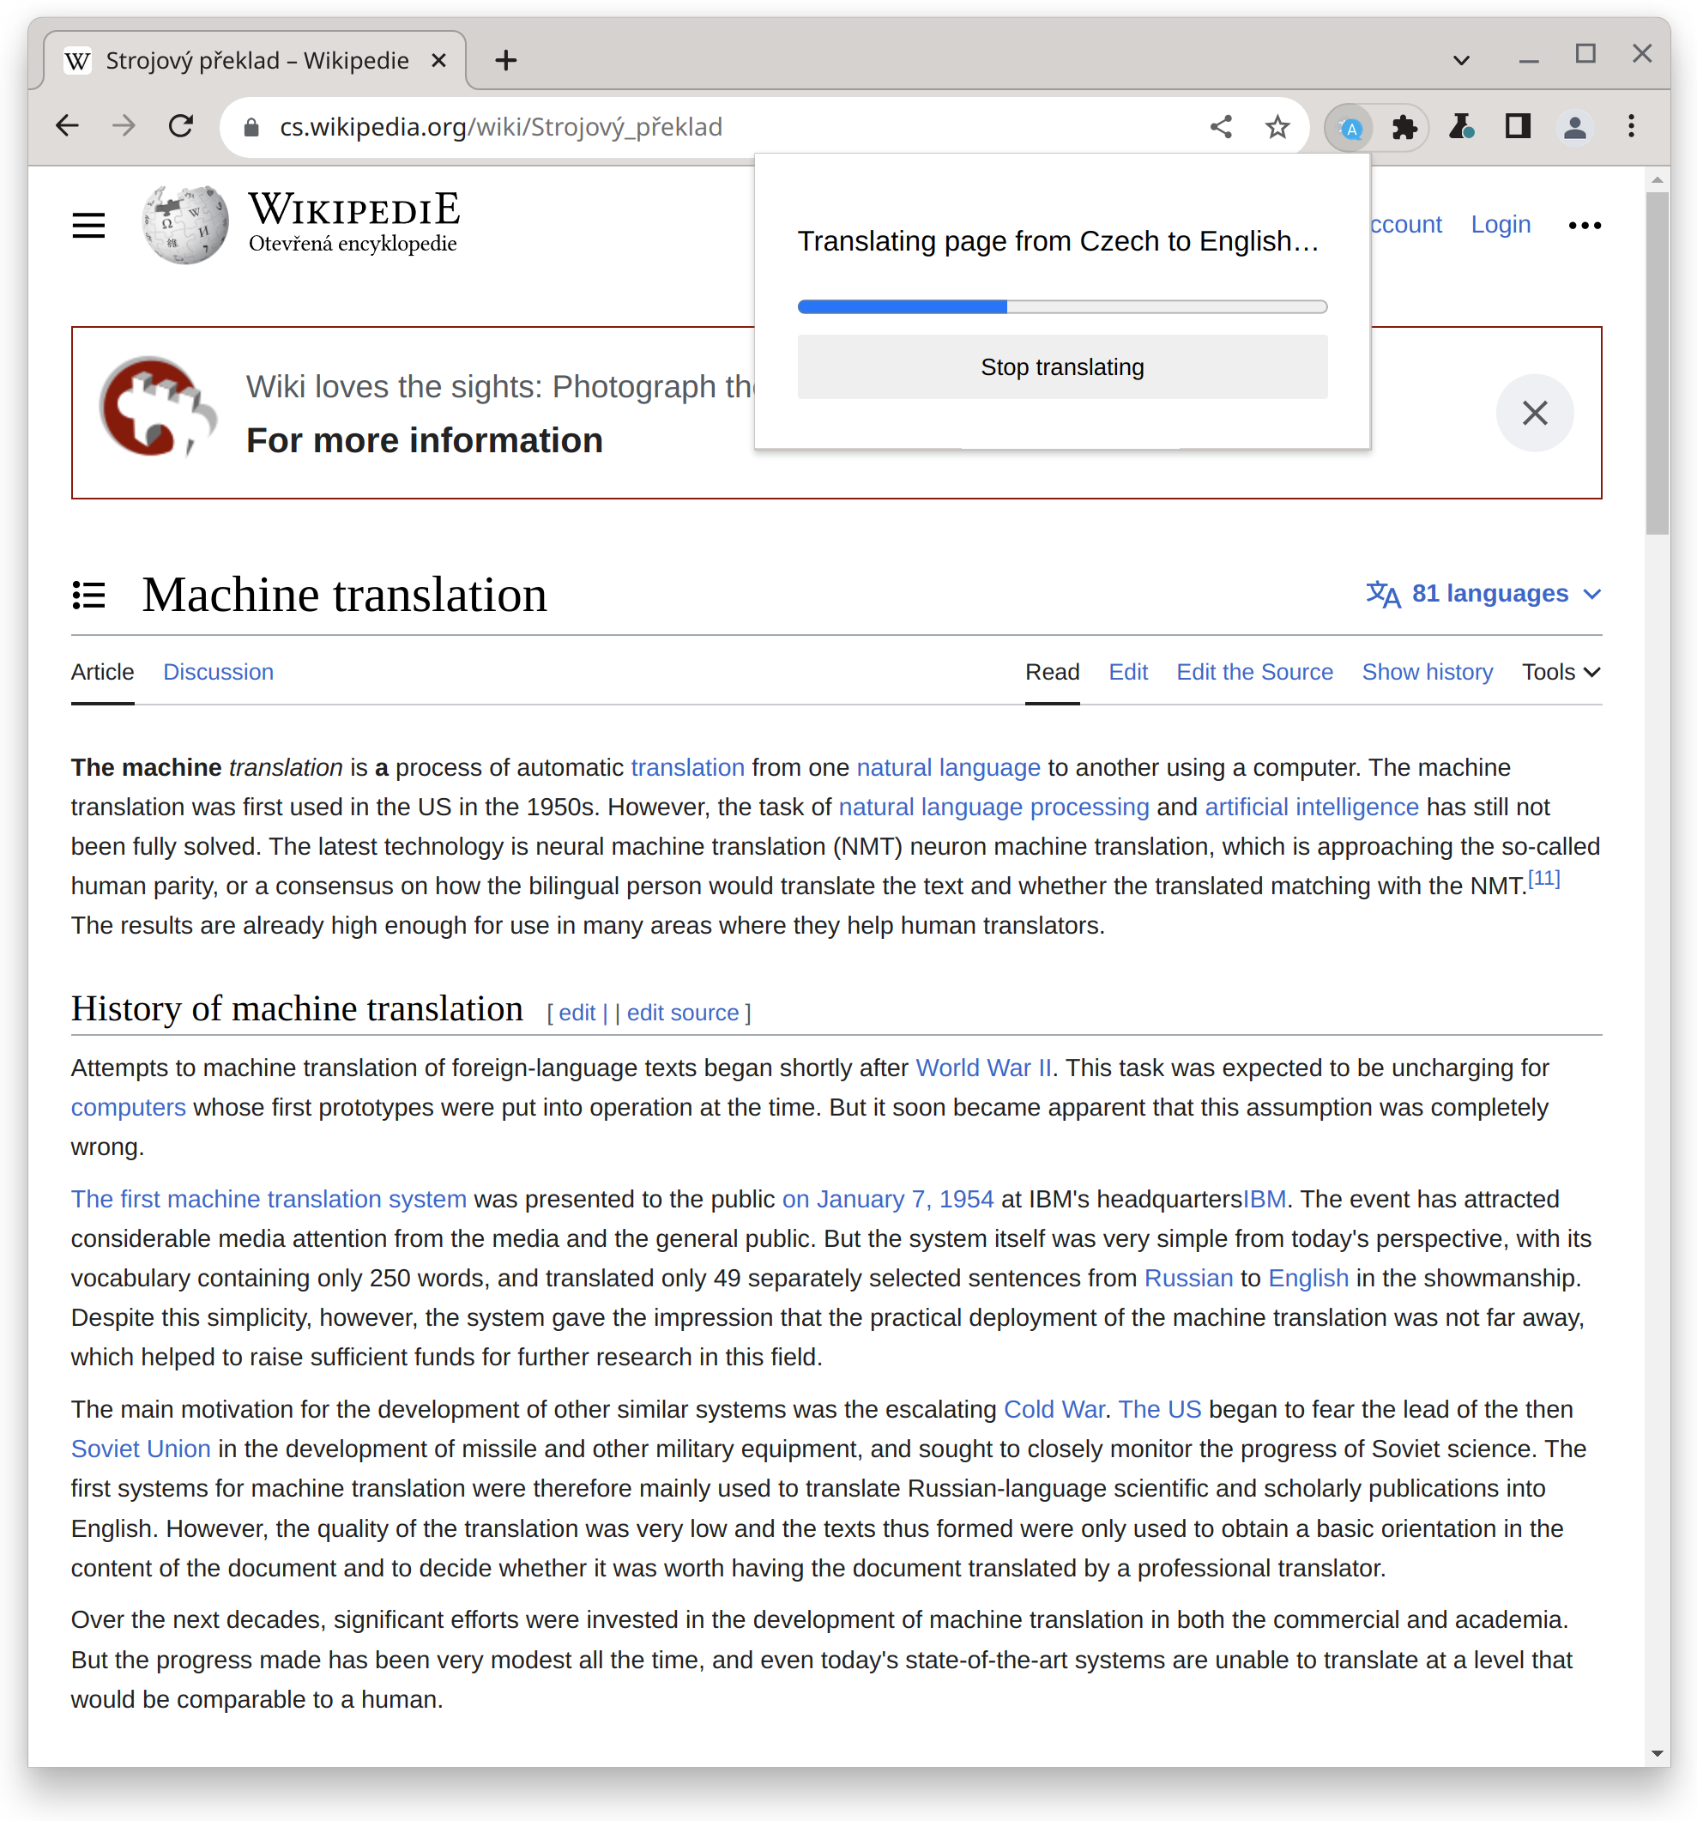Reload the page with the refresh icon
Viewport: 1697px width, 1821px height.
(x=180, y=126)
